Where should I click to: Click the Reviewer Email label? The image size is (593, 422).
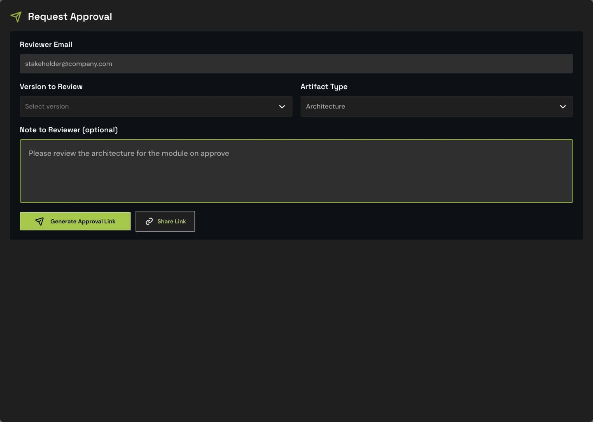pyautogui.click(x=46, y=45)
